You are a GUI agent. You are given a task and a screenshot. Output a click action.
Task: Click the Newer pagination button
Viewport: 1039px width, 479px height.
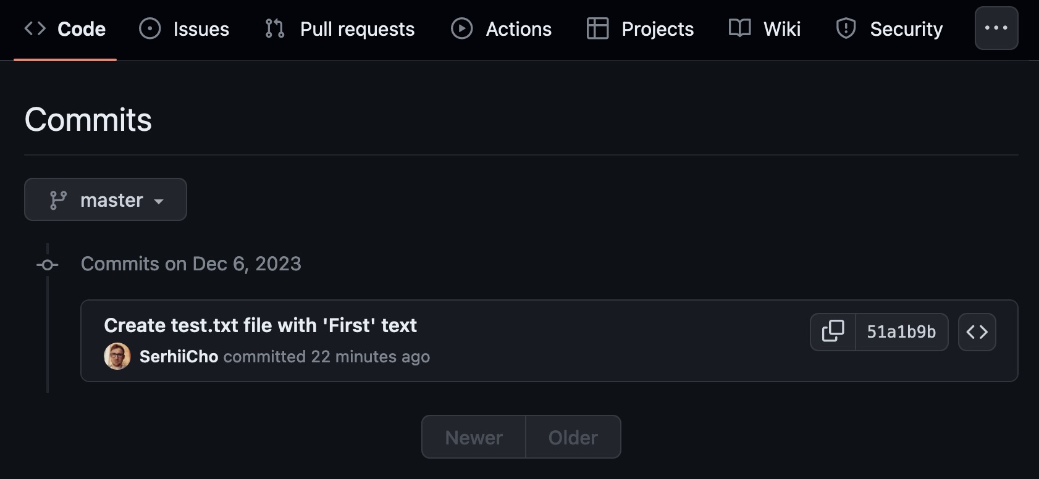coord(473,436)
